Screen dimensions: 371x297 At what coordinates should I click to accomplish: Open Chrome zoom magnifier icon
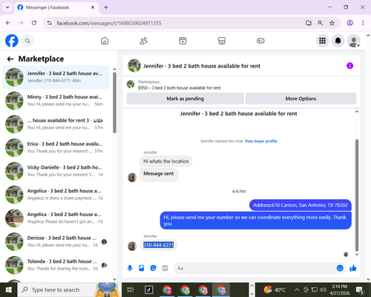tap(320, 23)
